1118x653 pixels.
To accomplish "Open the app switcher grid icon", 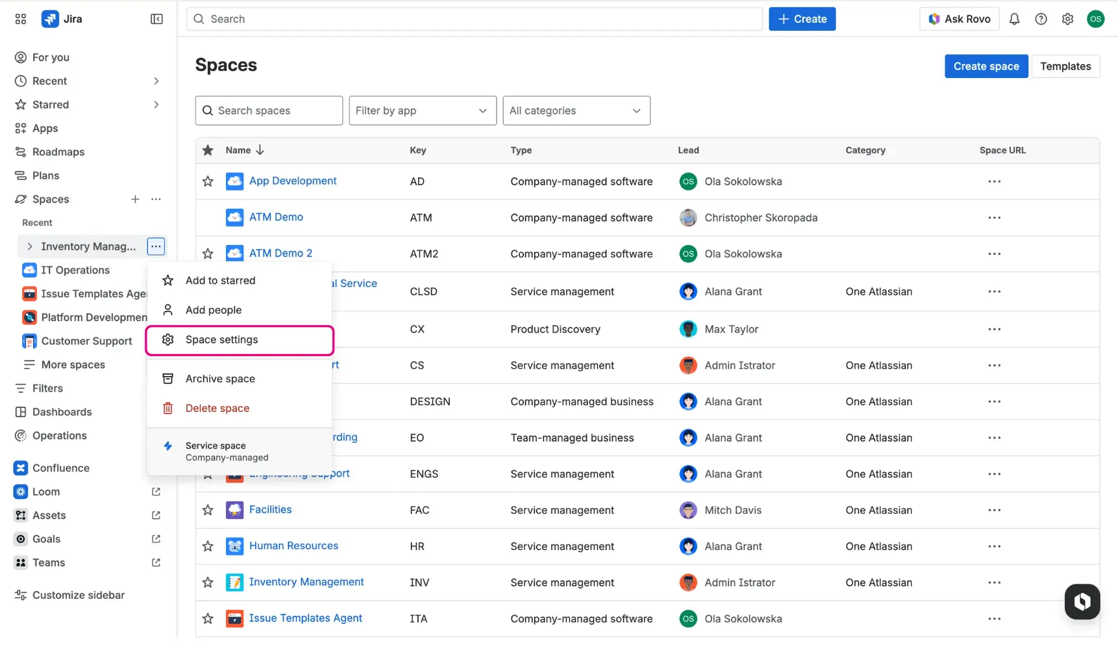I will click(20, 19).
